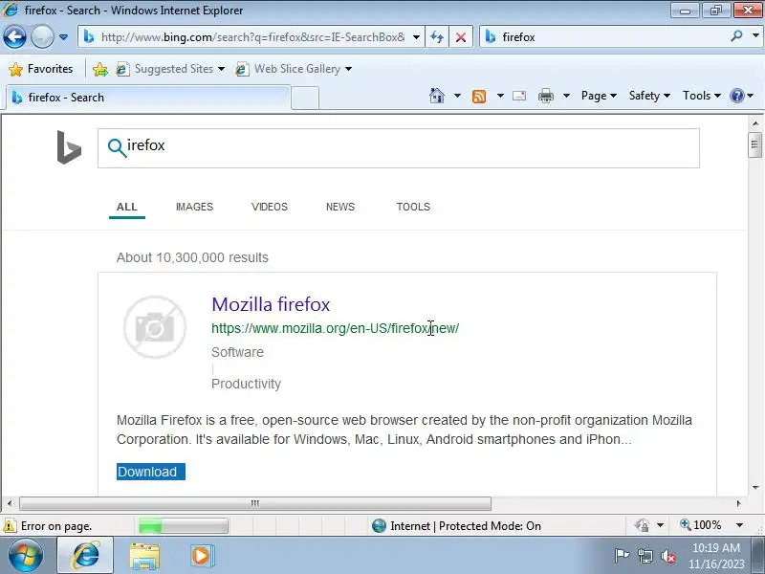Expand the Home button dropdown arrow
765x574 pixels.
click(x=457, y=96)
